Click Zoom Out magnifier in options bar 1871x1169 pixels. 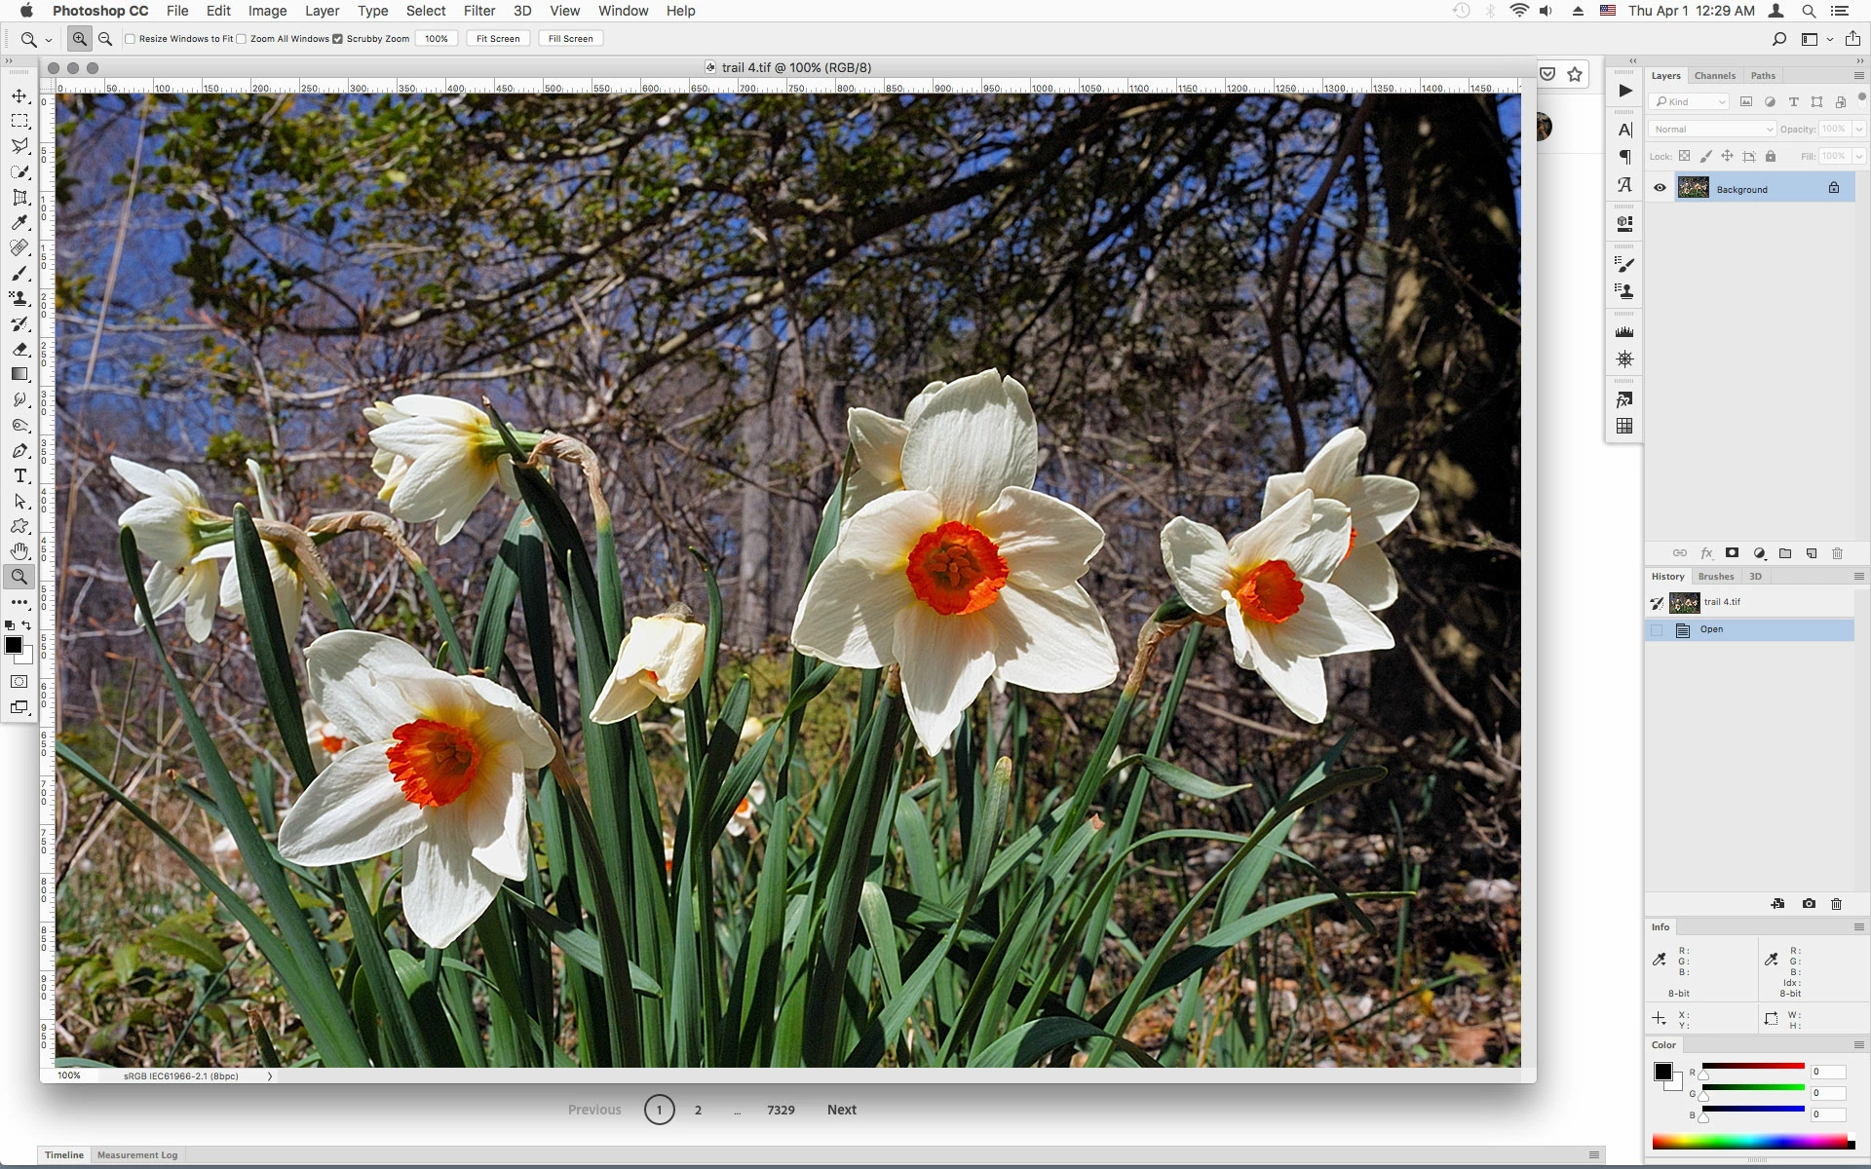click(x=105, y=39)
